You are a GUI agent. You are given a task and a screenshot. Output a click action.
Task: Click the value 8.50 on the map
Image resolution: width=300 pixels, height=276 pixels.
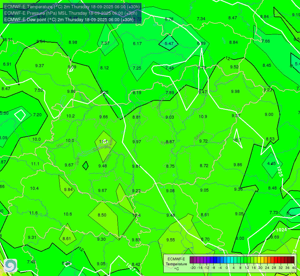click(x=102, y=215)
